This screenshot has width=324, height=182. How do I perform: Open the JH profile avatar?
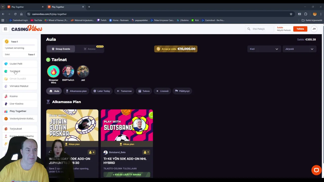314,29
